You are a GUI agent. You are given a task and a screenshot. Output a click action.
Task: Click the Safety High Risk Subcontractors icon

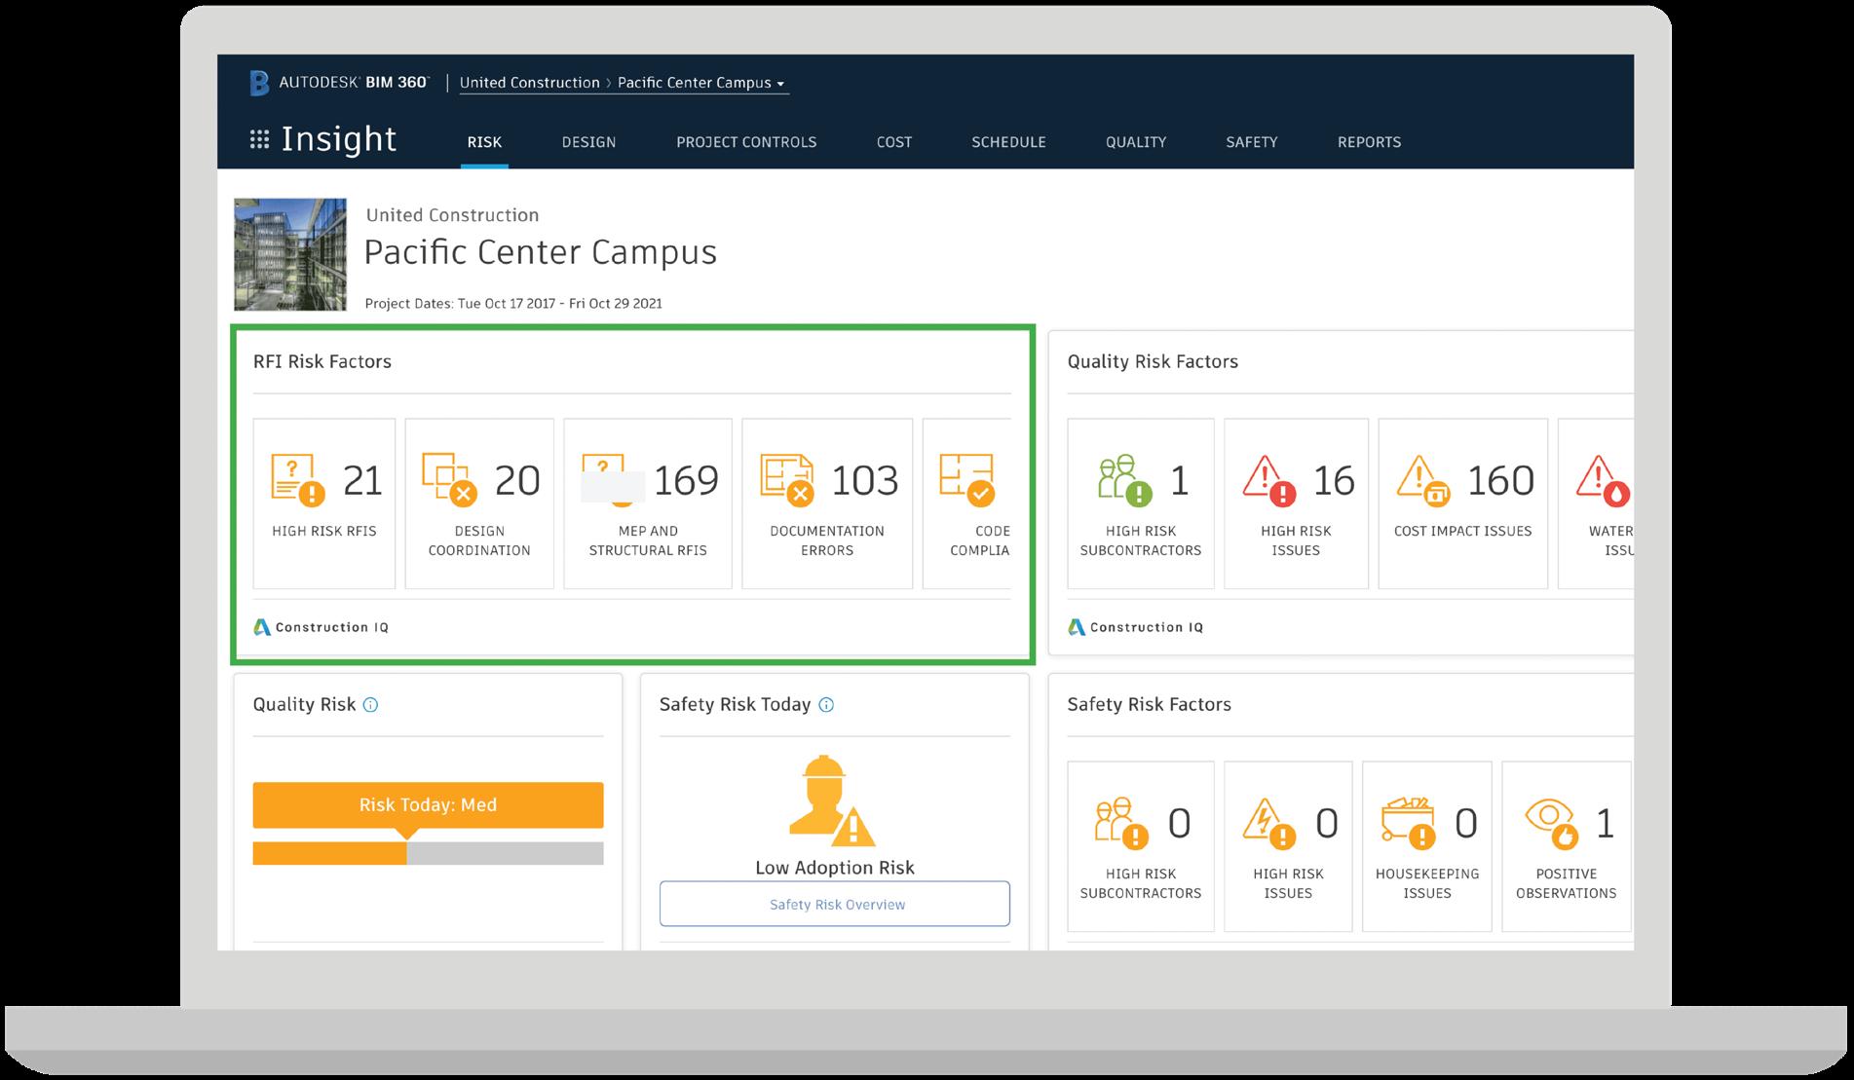(x=1121, y=823)
